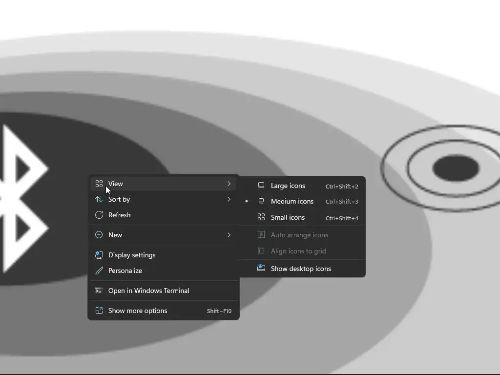Choose Show more options
Screen dimensions: 500x375
click(163, 311)
